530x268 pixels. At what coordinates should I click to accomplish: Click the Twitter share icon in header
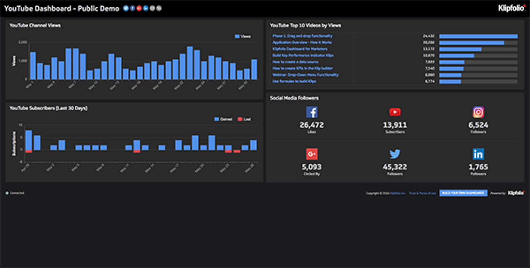tap(126, 8)
